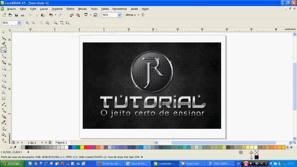Click the Application launcher icon
Viewport: 297px width, 167px height.
[x=86, y=15]
